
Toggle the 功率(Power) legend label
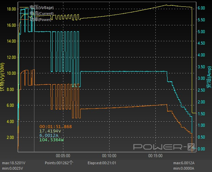41,20
